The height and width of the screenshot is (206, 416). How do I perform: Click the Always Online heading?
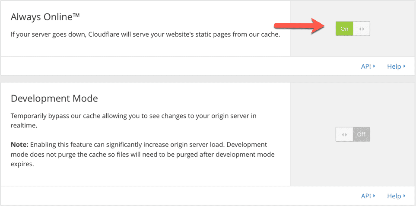tap(43, 17)
